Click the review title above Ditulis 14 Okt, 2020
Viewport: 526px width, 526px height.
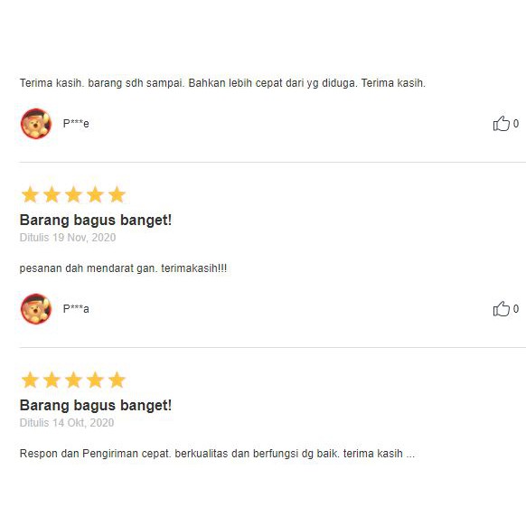click(x=96, y=406)
